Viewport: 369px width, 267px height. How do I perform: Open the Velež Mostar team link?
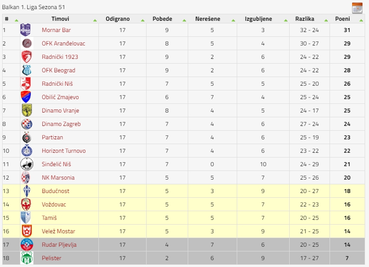tap(59, 232)
